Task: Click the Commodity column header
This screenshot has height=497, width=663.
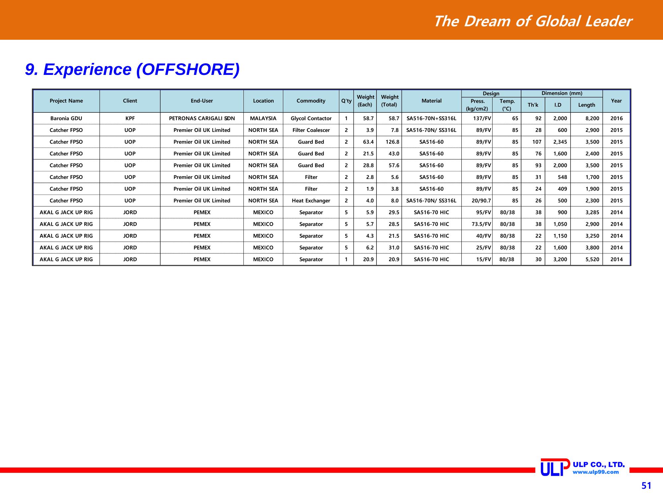Action: [x=311, y=101]
